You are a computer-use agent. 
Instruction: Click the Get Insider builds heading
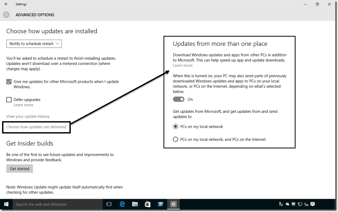pos(30,143)
